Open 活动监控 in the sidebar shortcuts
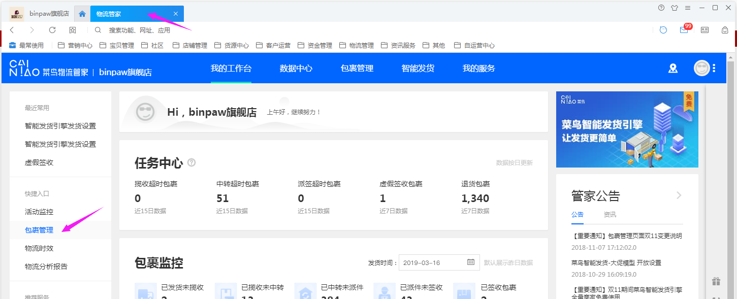 click(x=39, y=212)
